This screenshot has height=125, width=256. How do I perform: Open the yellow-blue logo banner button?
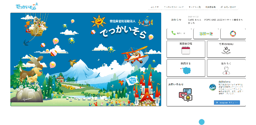click(206, 34)
